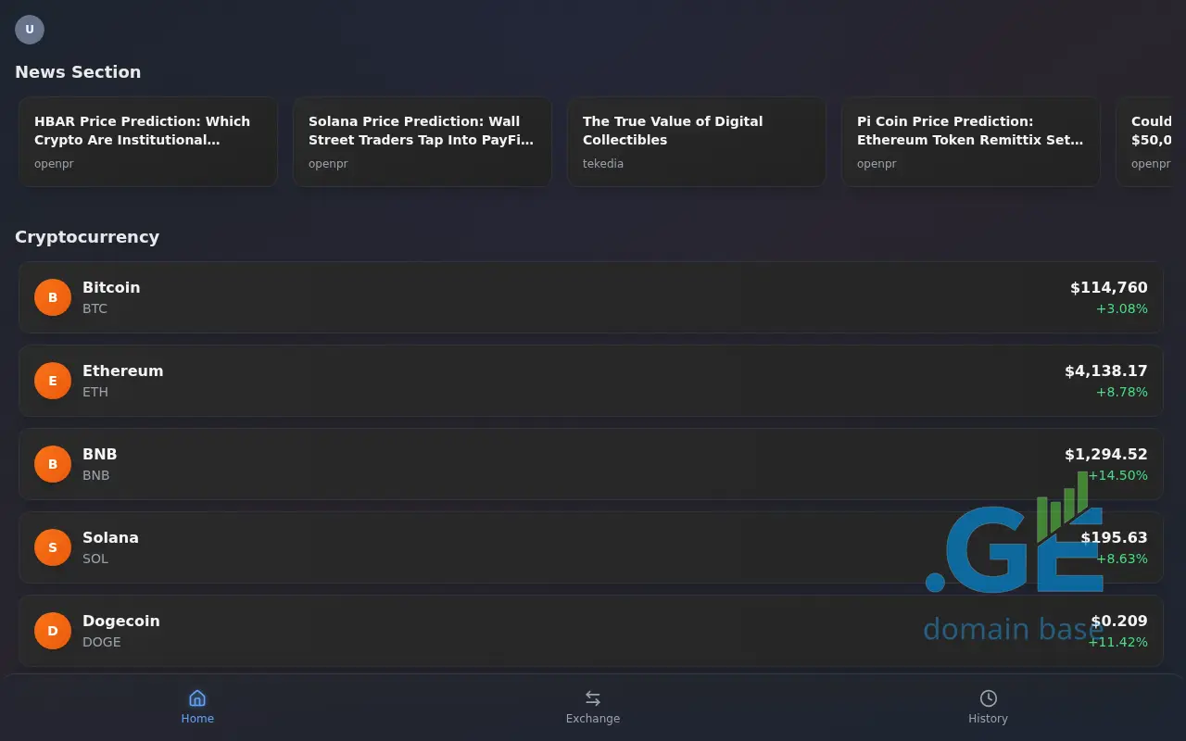Image resolution: width=1186 pixels, height=741 pixels.
Task: Click the Bitcoin price $114,760
Action: click(x=1108, y=288)
